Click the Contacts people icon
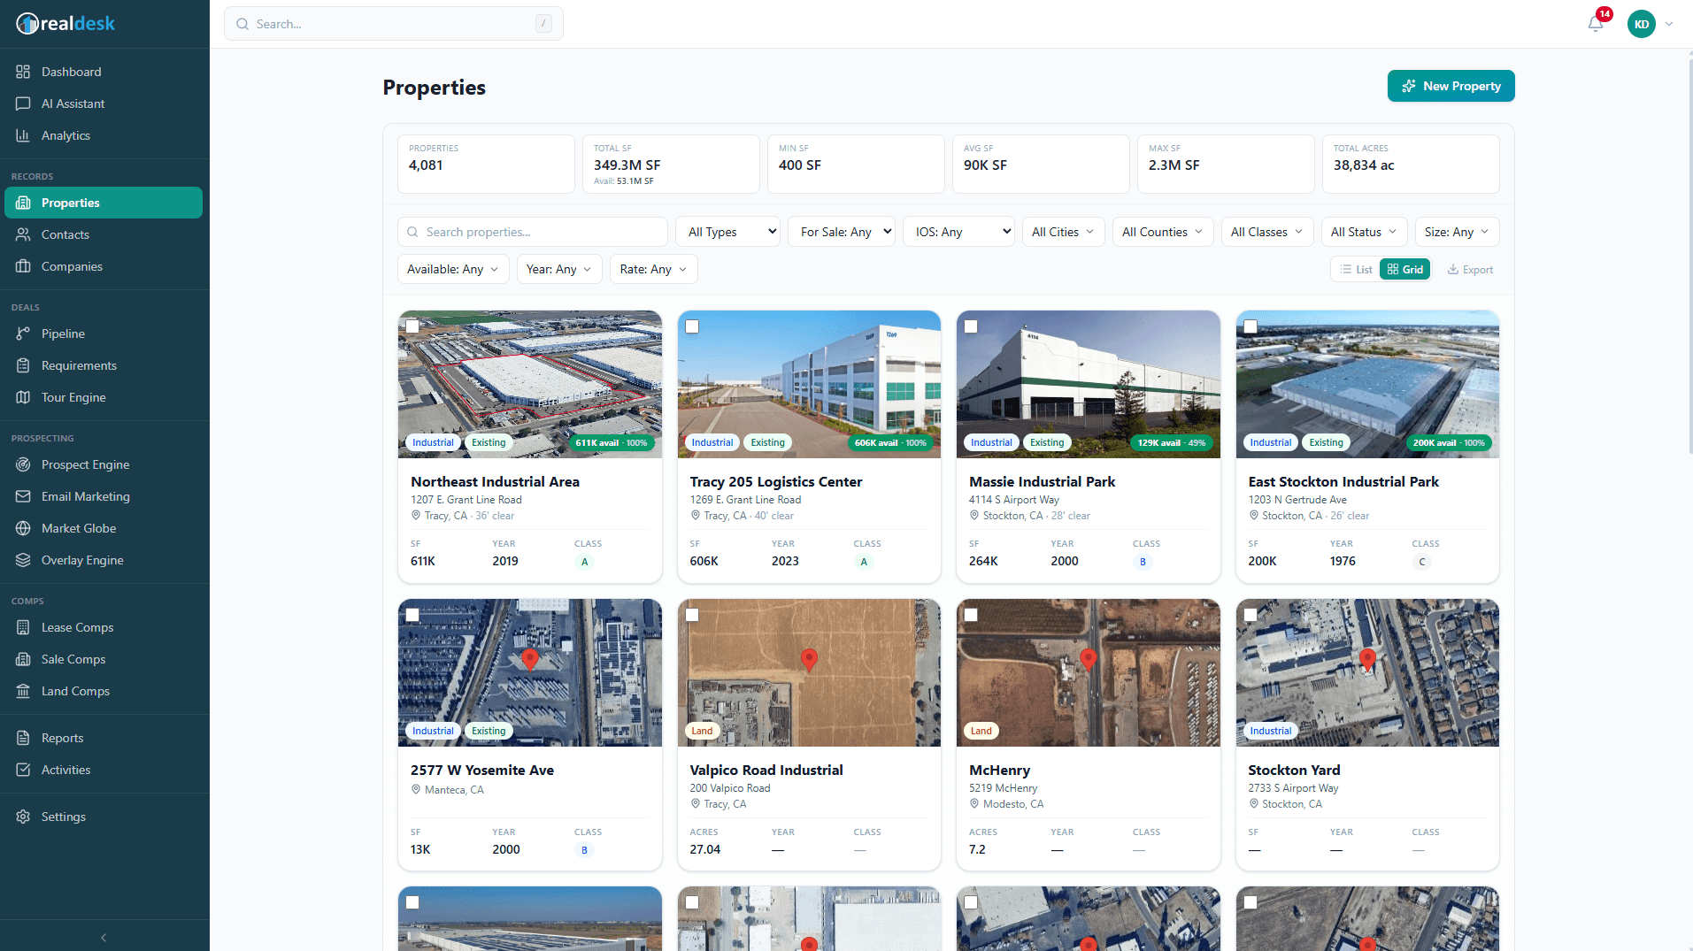 click(23, 234)
